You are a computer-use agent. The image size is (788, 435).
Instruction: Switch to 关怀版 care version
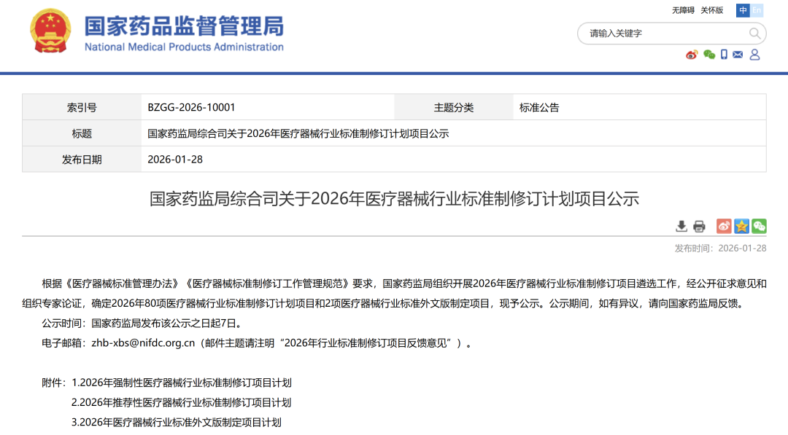tap(711, 10)
